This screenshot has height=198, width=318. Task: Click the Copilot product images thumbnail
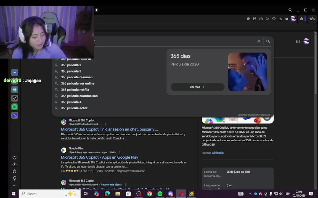click(220, 120)
